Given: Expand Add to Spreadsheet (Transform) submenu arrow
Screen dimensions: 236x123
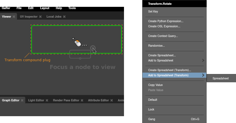Looking at the screenshot, I should point(203,75).
